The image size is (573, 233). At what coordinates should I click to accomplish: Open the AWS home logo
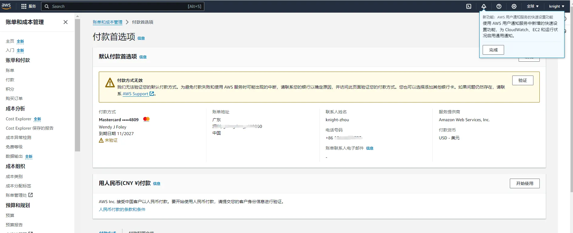(6, 6)
